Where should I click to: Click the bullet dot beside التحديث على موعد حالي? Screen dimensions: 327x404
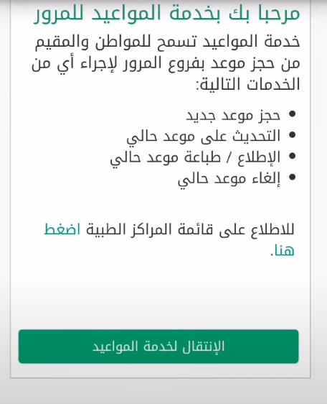click(x=292, y=135)
